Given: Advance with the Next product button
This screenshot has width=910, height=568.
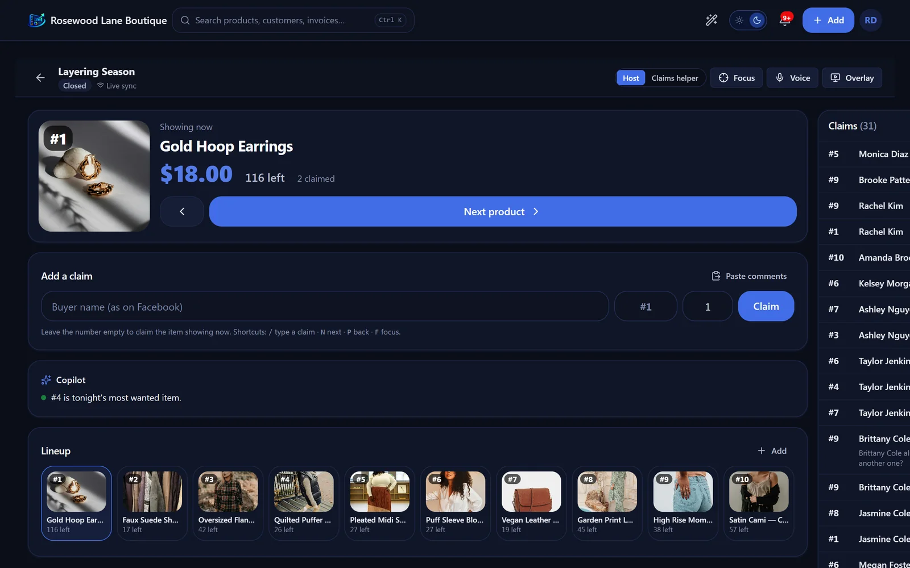Looking at the screenshot, I should [503, 211].
